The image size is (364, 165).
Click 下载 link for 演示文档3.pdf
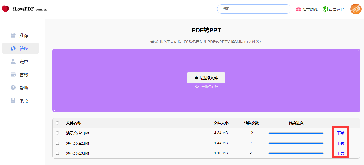341,153
